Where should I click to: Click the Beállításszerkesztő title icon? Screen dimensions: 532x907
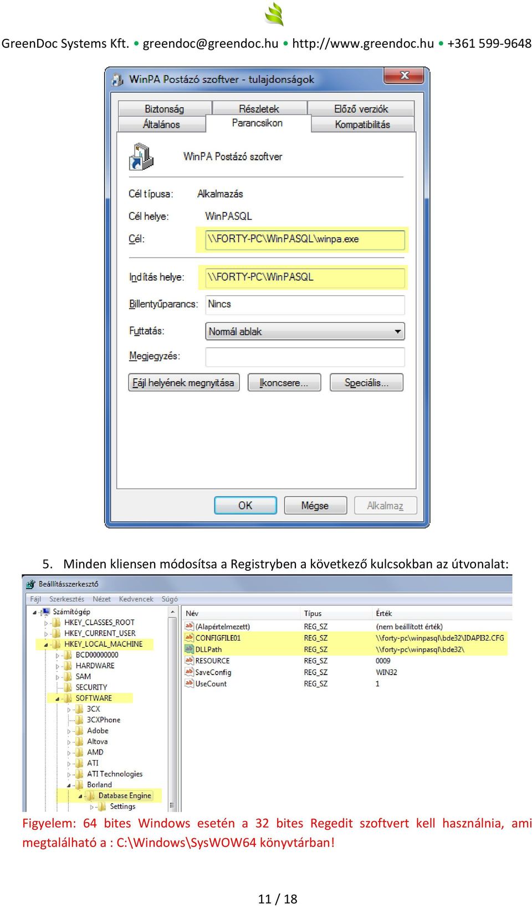click(30, 584)
